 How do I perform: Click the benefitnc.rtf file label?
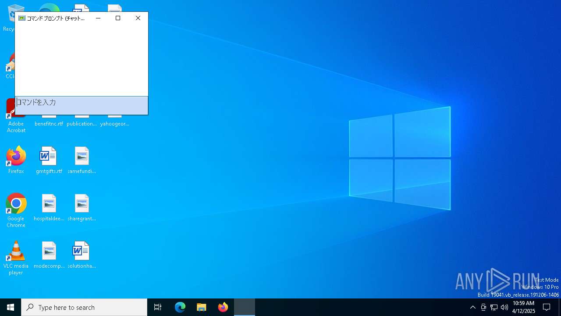coord(49,124)
